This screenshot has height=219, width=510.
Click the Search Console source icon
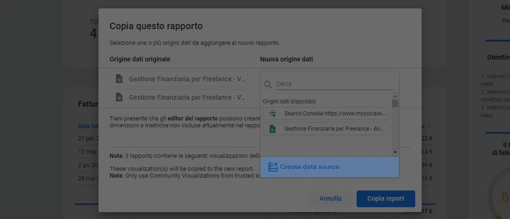pyautogui.click(x=272, y=114)
